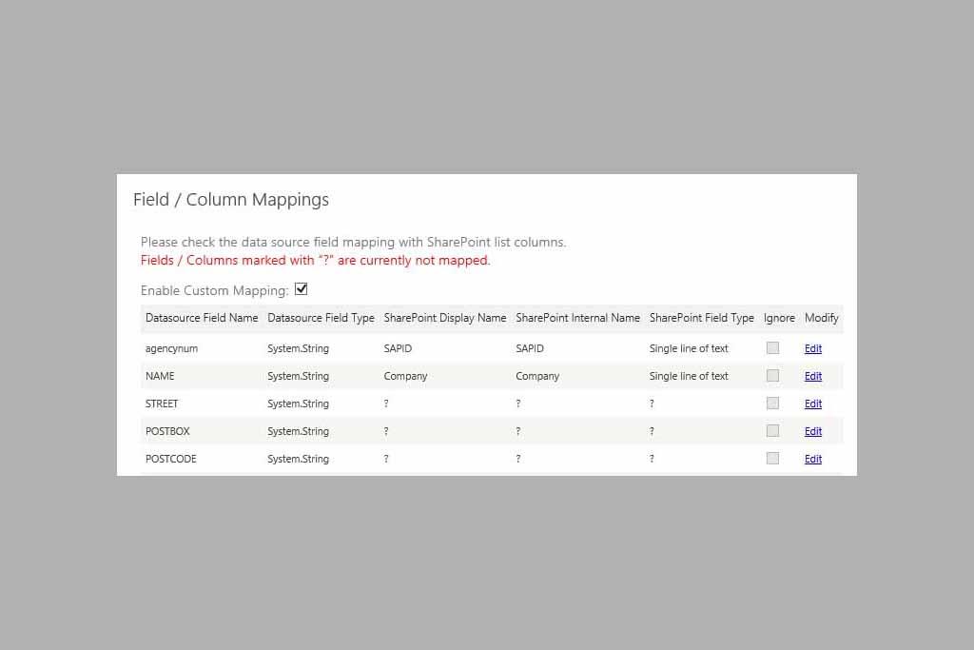Click the Ignore column header
Image resolution: width=974 pixels, height=650 pixels.
coord(779,318)
